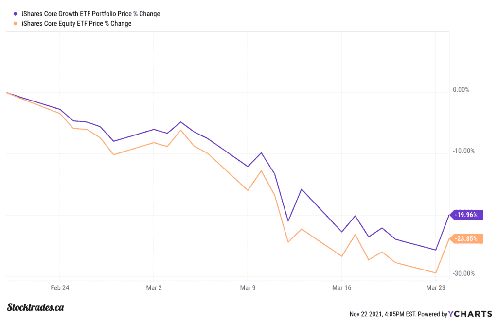The width and height of the screenshot is (498, 321).
Task: Click the purple legend dot for Growth ETF
Action: tap(17, 14)
